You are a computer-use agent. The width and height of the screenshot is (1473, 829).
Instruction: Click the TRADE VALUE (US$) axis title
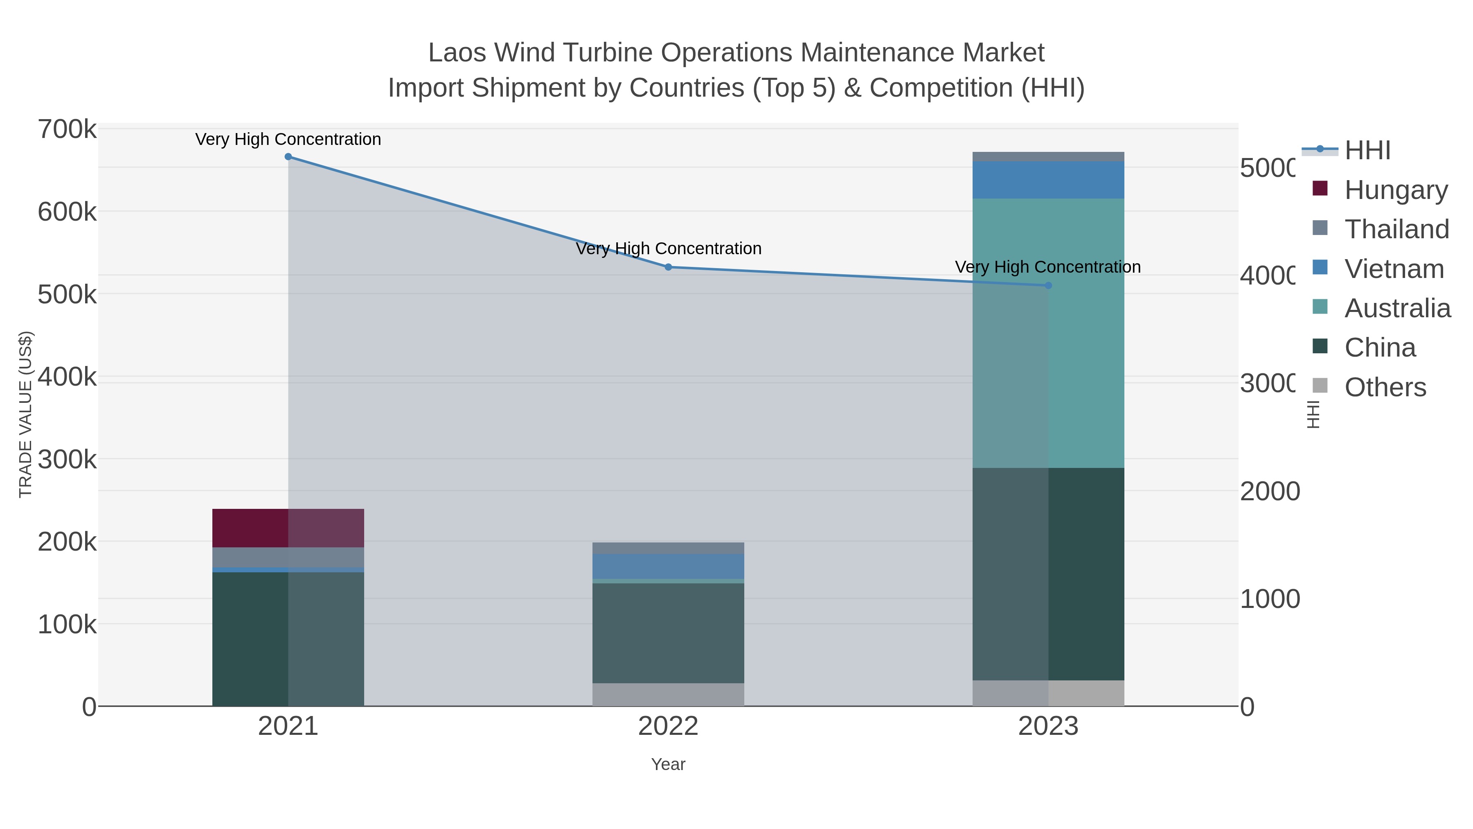[x=26, y=414]
